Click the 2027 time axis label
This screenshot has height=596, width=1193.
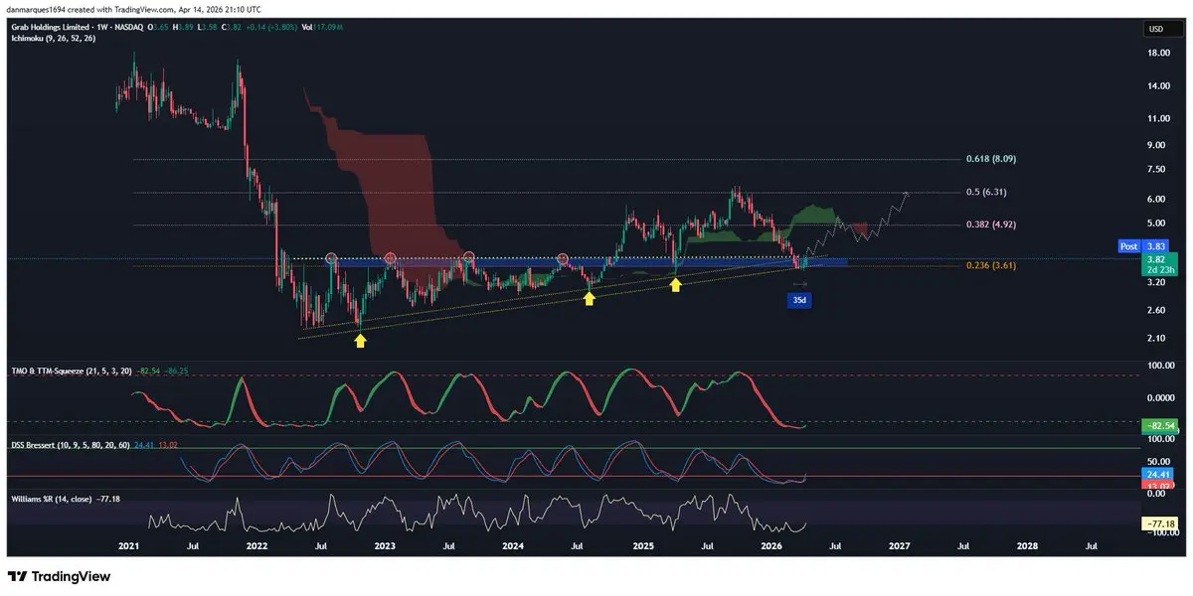pos(899,546)
